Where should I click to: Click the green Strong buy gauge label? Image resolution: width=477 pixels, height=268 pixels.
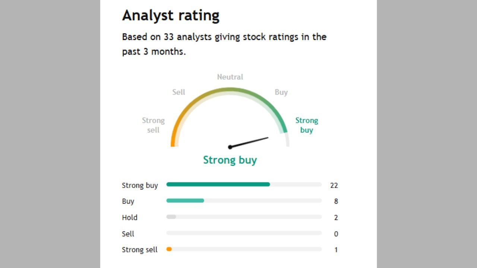pos(306,125)
